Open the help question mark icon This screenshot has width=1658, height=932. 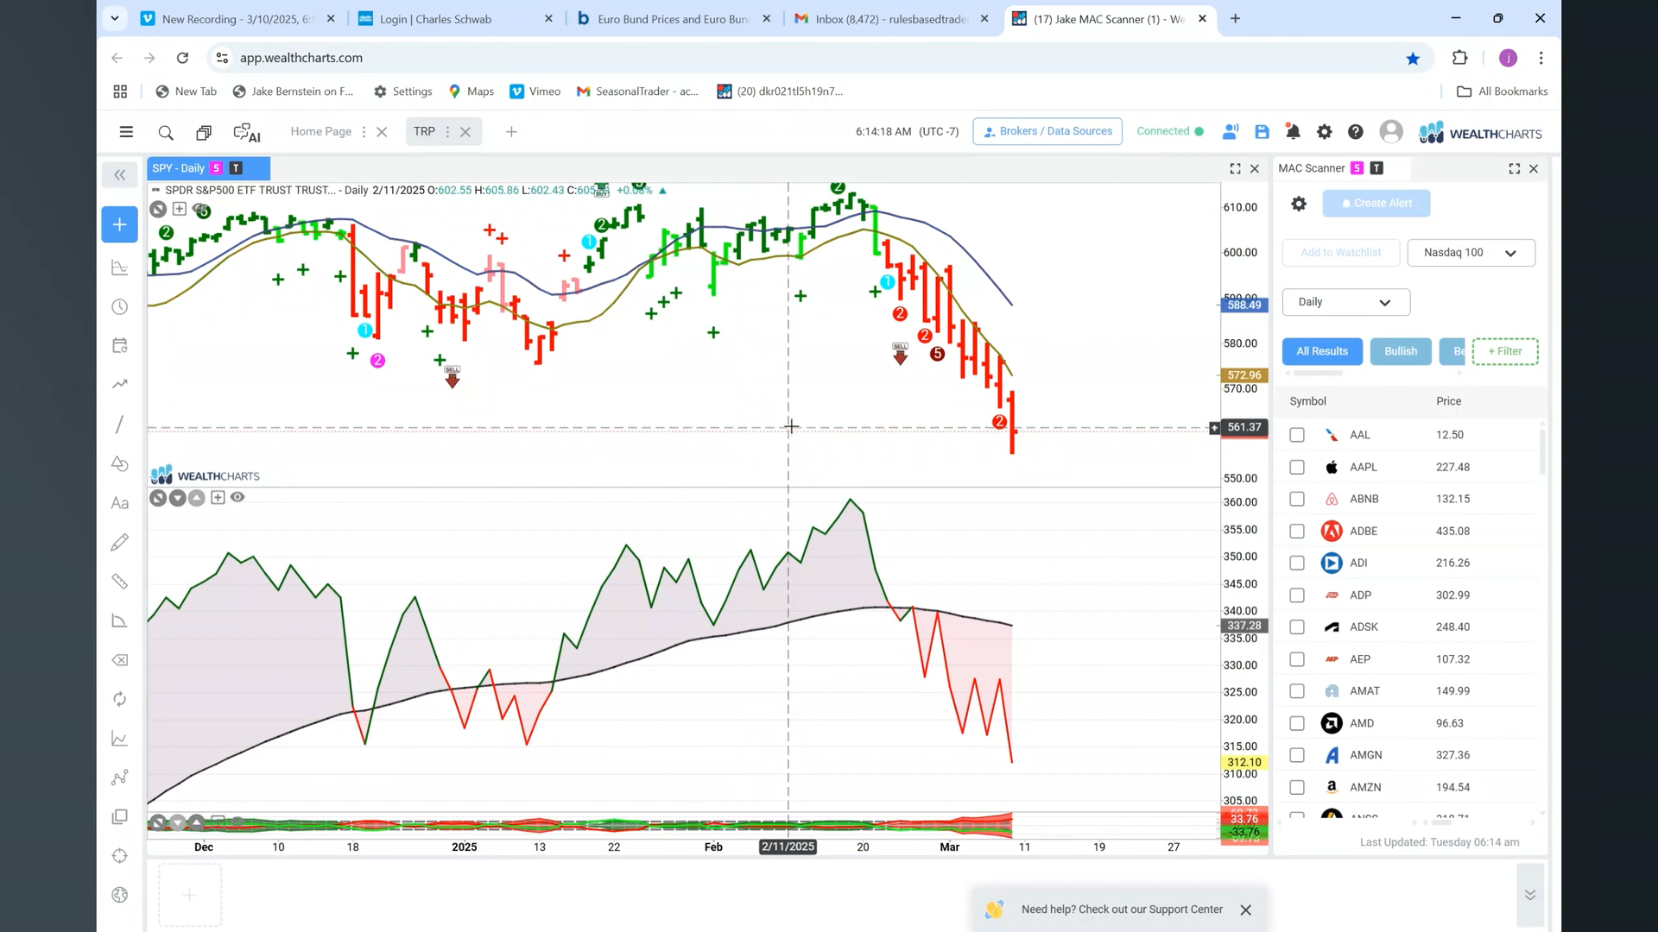1355,132
